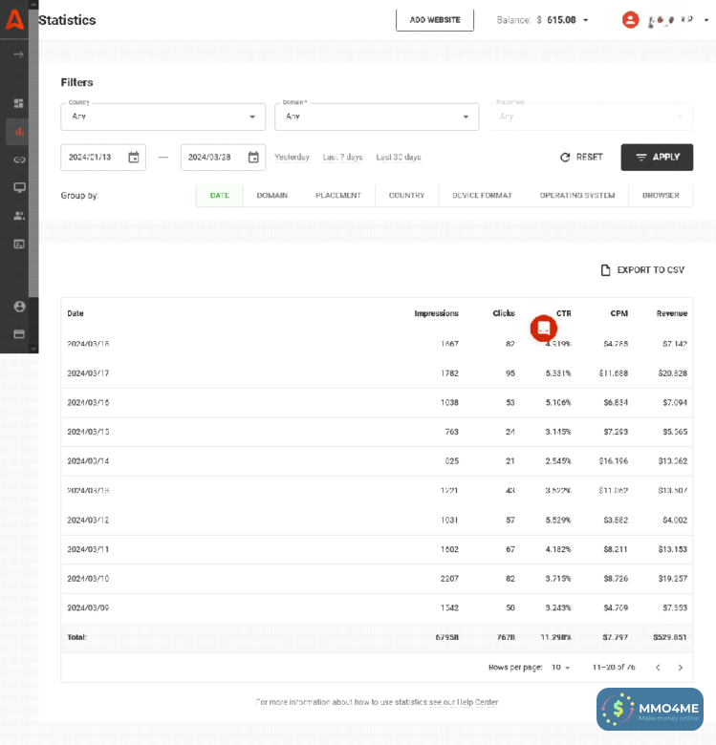This screenshot has height=745, width=716.
Task: Open the statistics bar chart icon
Action: point(19,132)
